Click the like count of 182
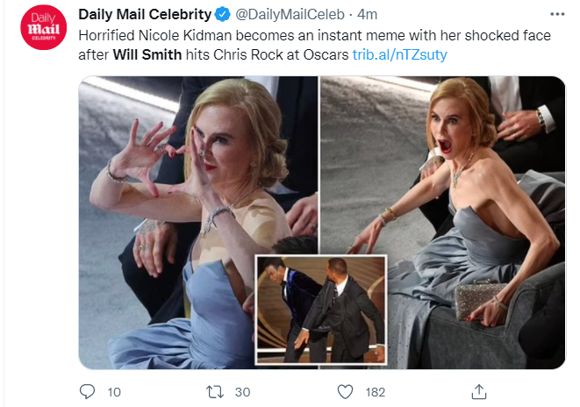This screenshot has width=580, height=407. pyautogui.click(x=375, y=392)
